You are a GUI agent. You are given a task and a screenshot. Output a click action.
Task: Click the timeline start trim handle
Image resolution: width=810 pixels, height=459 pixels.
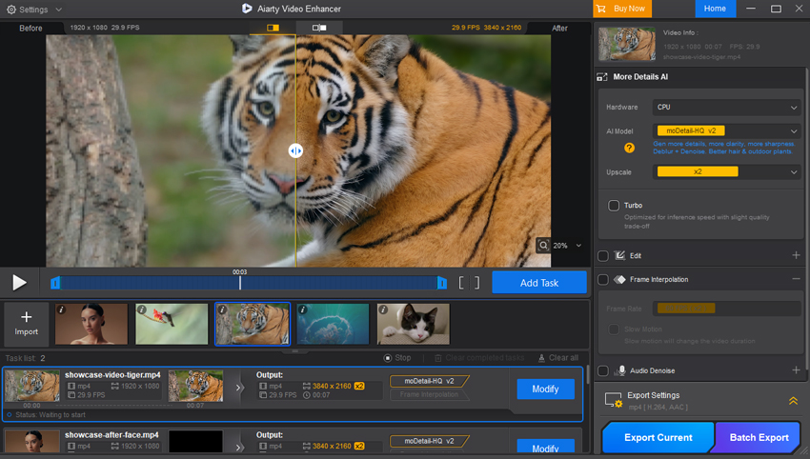(55, 283)
